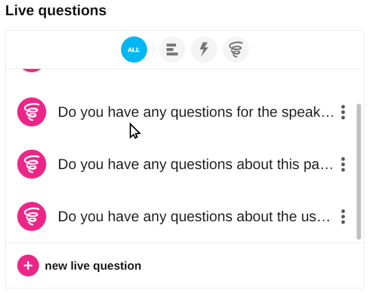This screenshot has height=295, width=369.
Task: Click the spiral icon beside the 'this pa…' question
Action: point(32,164)
